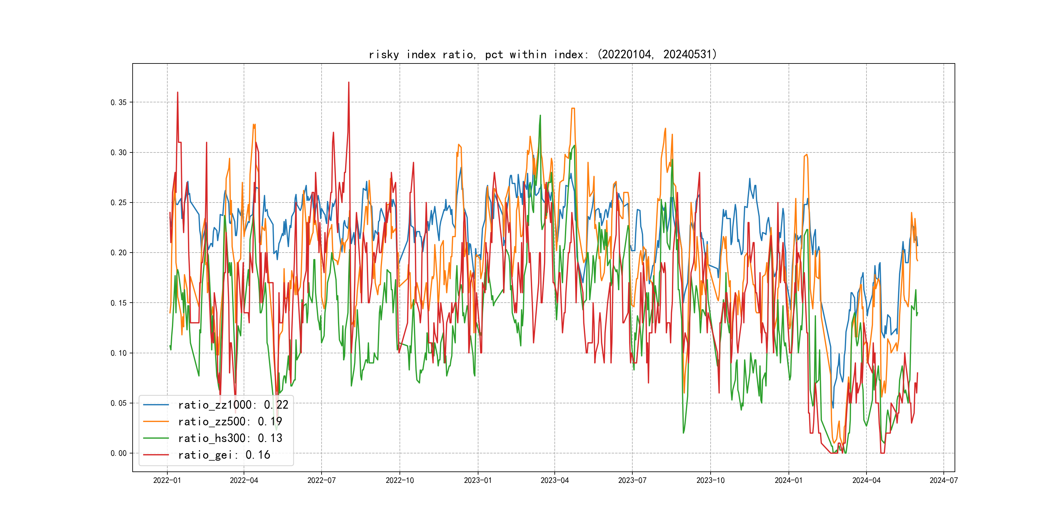The height and width of the screenshot is (530, 1061).
Task: Click the green line swatch in the legend
Action: point(156,438)
